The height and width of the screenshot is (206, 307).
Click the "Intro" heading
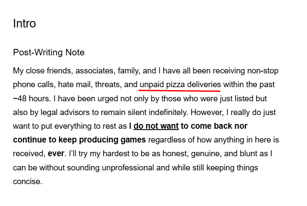point(24,23)
